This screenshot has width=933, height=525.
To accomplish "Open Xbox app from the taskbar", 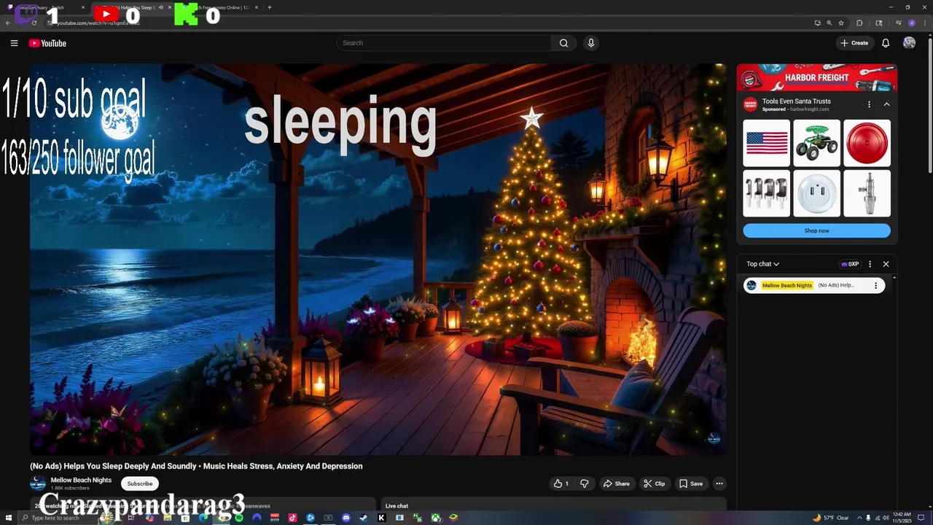I will 435,518.
